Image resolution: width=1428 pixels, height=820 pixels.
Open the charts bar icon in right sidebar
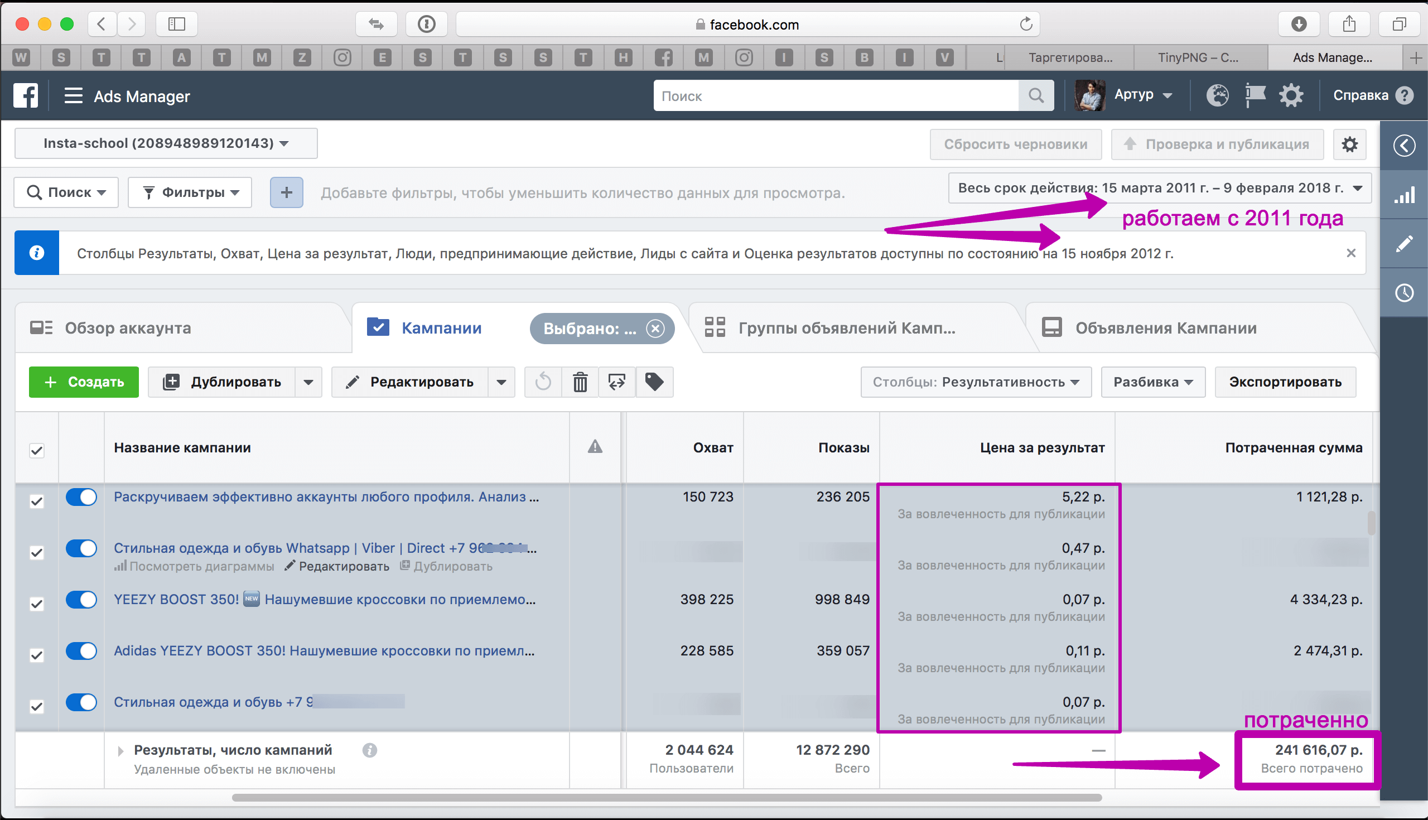pos(1405,195)
